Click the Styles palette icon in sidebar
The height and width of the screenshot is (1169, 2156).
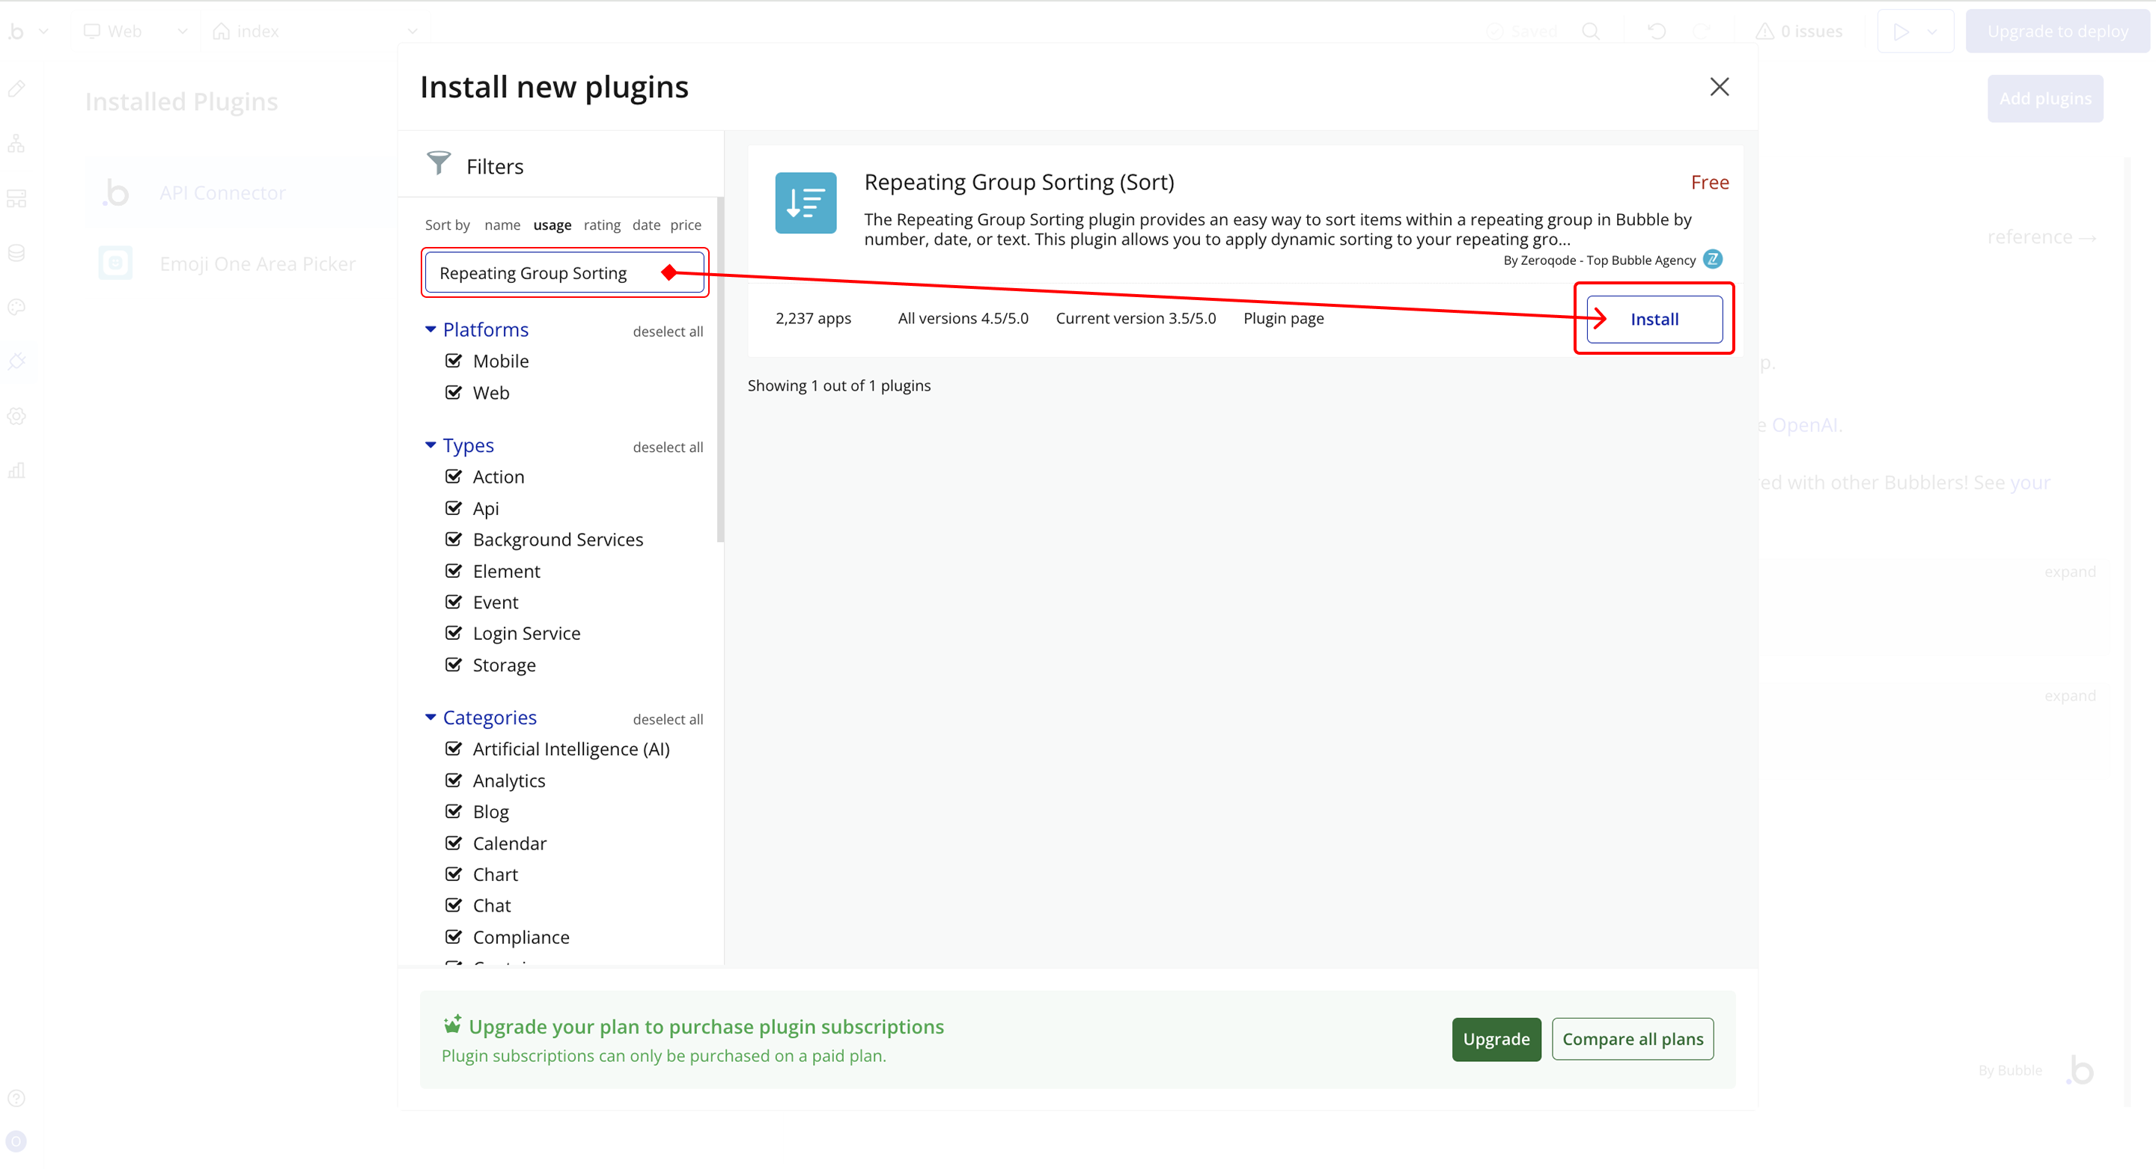(16, 307)
